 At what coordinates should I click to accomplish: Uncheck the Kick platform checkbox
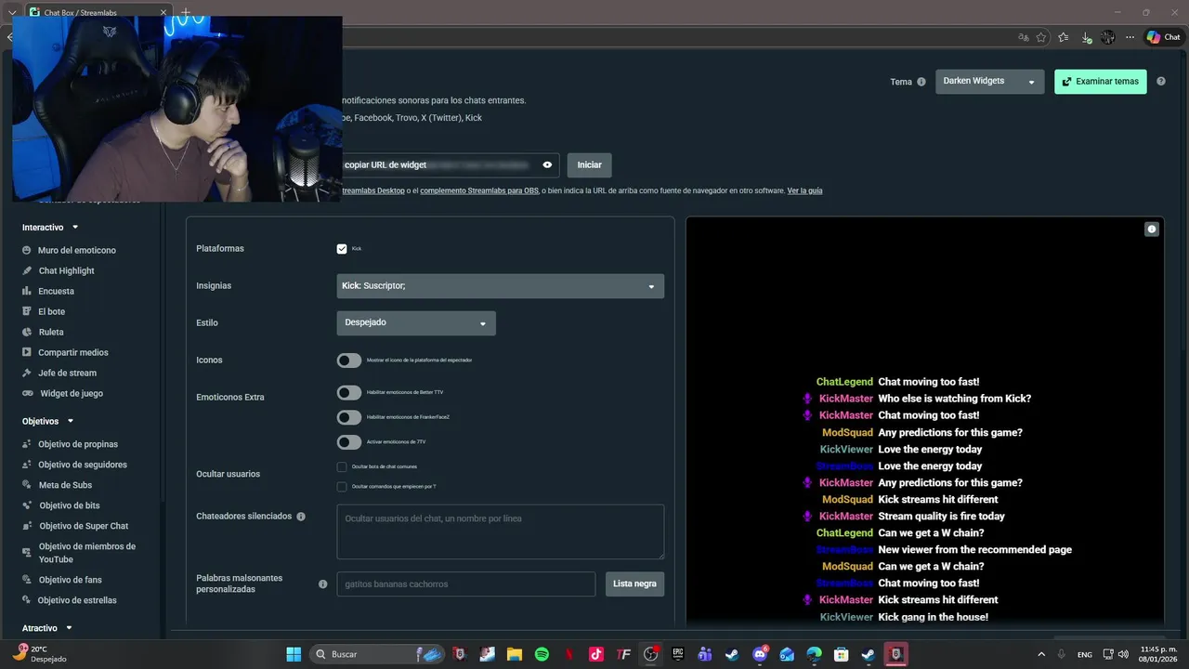tap(342, 249)
